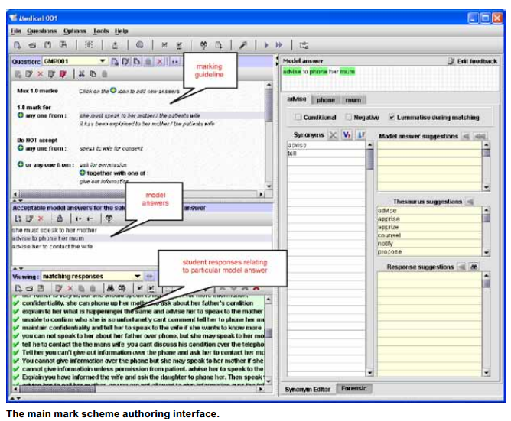
Task: Select response starting 'maintain confidentiality and tell her'
Action: 142,328
